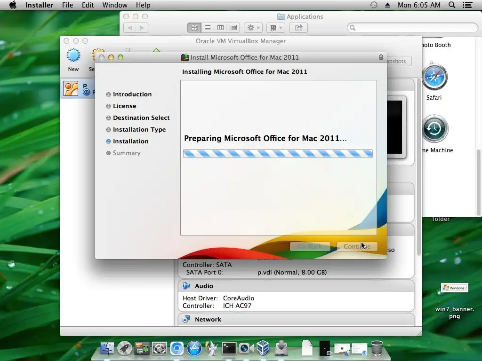Click the CoreAudio host driver value
This screenshot has width=482, height=361.
tap(239, 298)
